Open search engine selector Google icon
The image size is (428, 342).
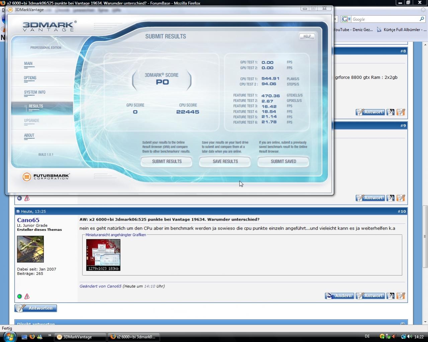346,19
